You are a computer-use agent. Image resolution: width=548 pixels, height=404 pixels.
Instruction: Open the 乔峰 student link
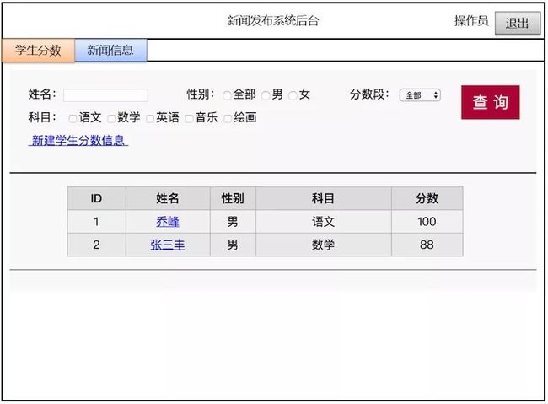pyautogui.click(x=168, y=222)
